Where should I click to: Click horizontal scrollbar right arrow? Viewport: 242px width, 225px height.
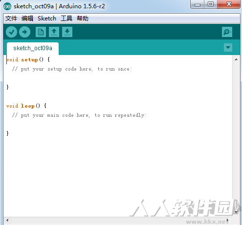pos(228,220)
